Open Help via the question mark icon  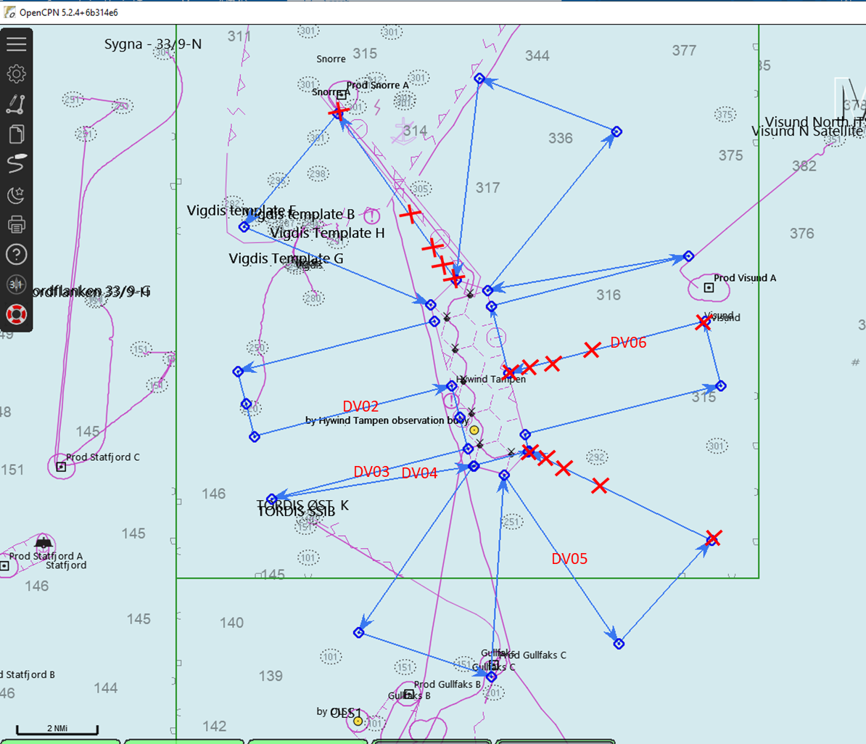[16, 254]
